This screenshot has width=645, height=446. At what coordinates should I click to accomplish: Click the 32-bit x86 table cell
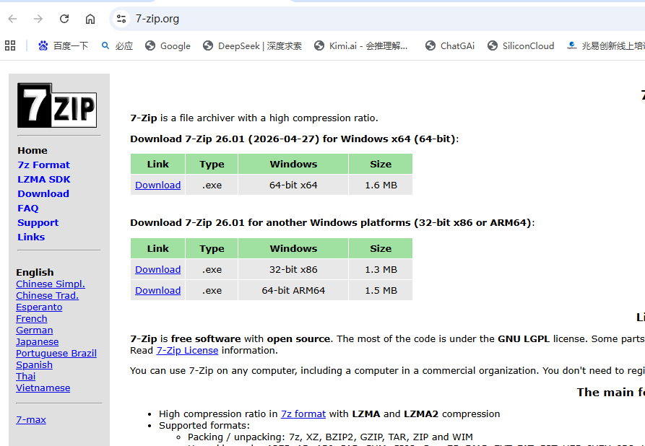(293, 269)
